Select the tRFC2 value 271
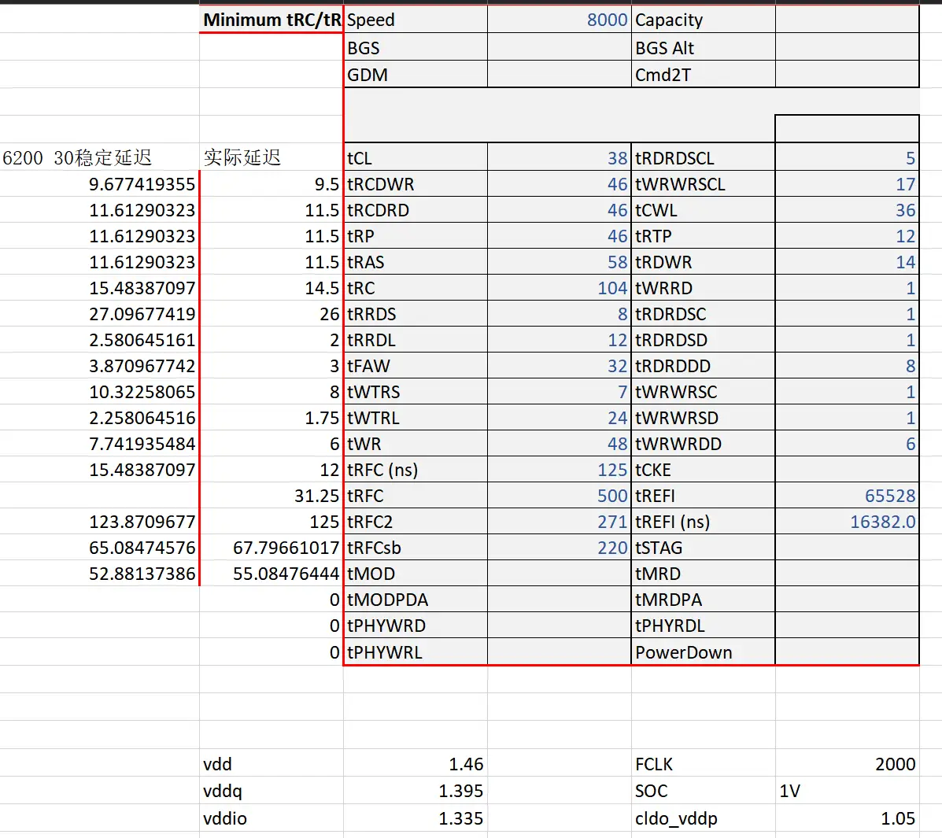The width and height of the screenshot is (942, 838). 560,522
